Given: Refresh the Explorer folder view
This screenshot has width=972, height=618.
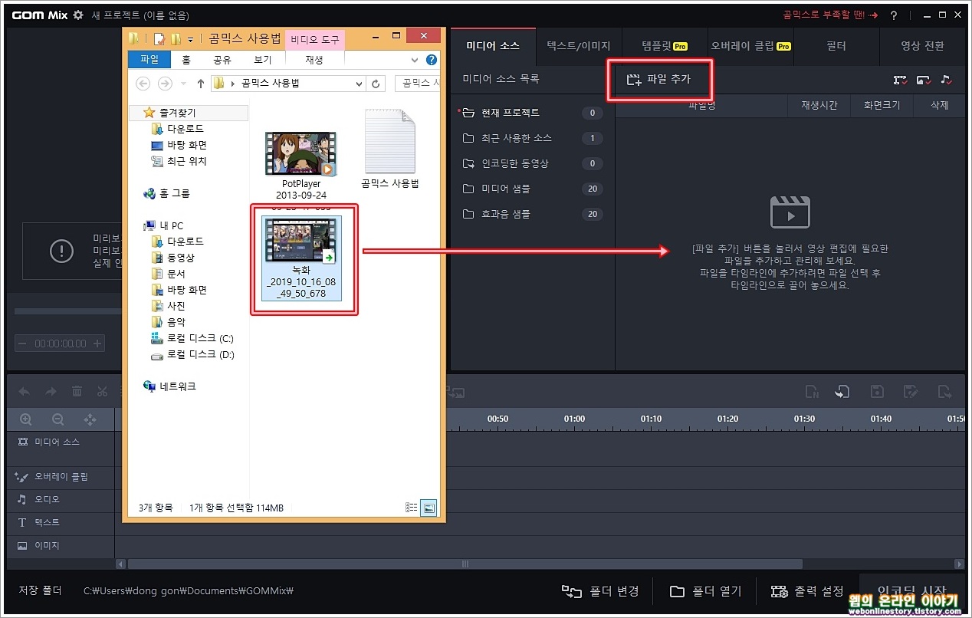Looking at the screenshot, I should click(x=376, y=84).
